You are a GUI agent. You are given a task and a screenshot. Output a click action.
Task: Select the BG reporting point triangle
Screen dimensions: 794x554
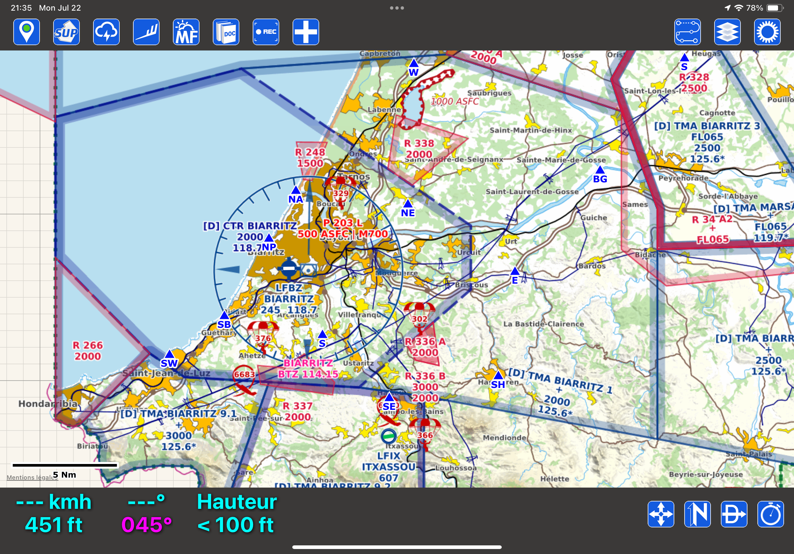[x=600, y=170]
